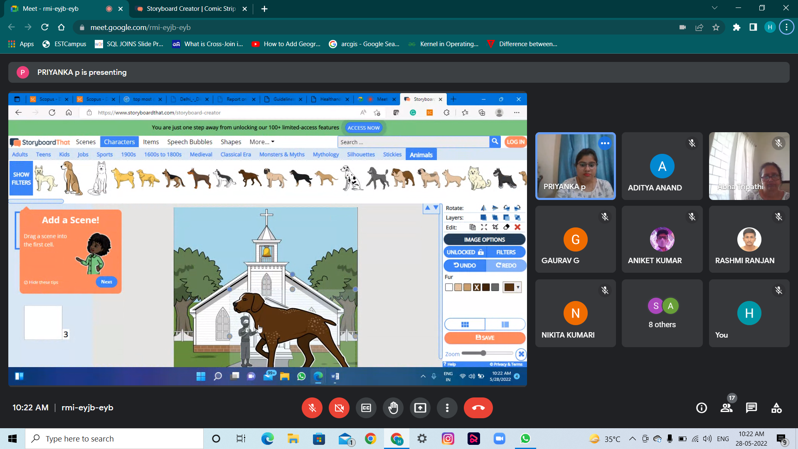This screenshot has height=449, width=798.
Task: Open meeting details info icon
Action: point(702,408)
